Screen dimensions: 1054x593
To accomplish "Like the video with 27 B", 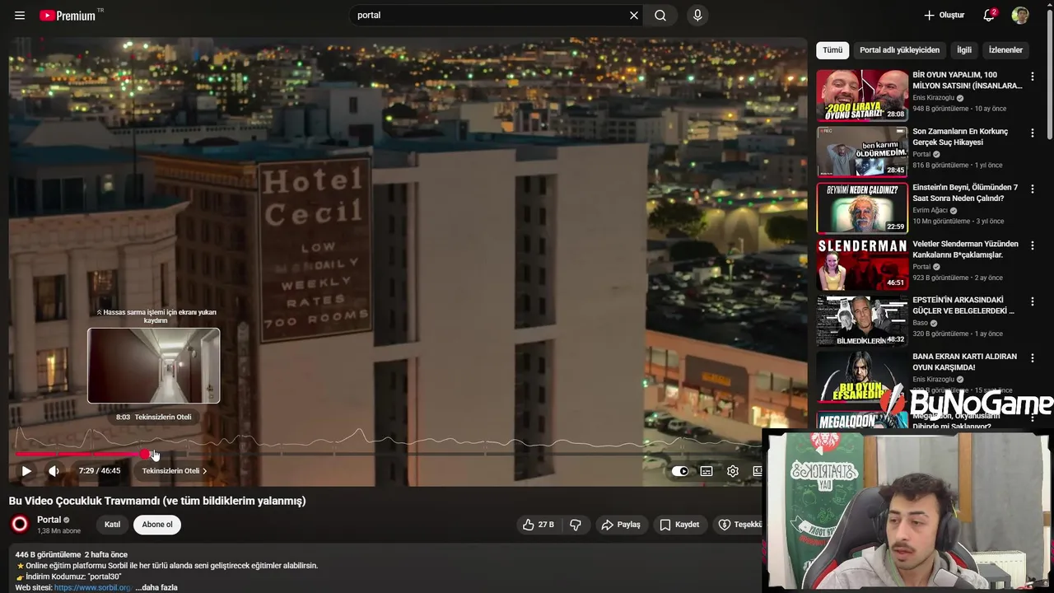I will pyautogui.click(x=539, y=525).
